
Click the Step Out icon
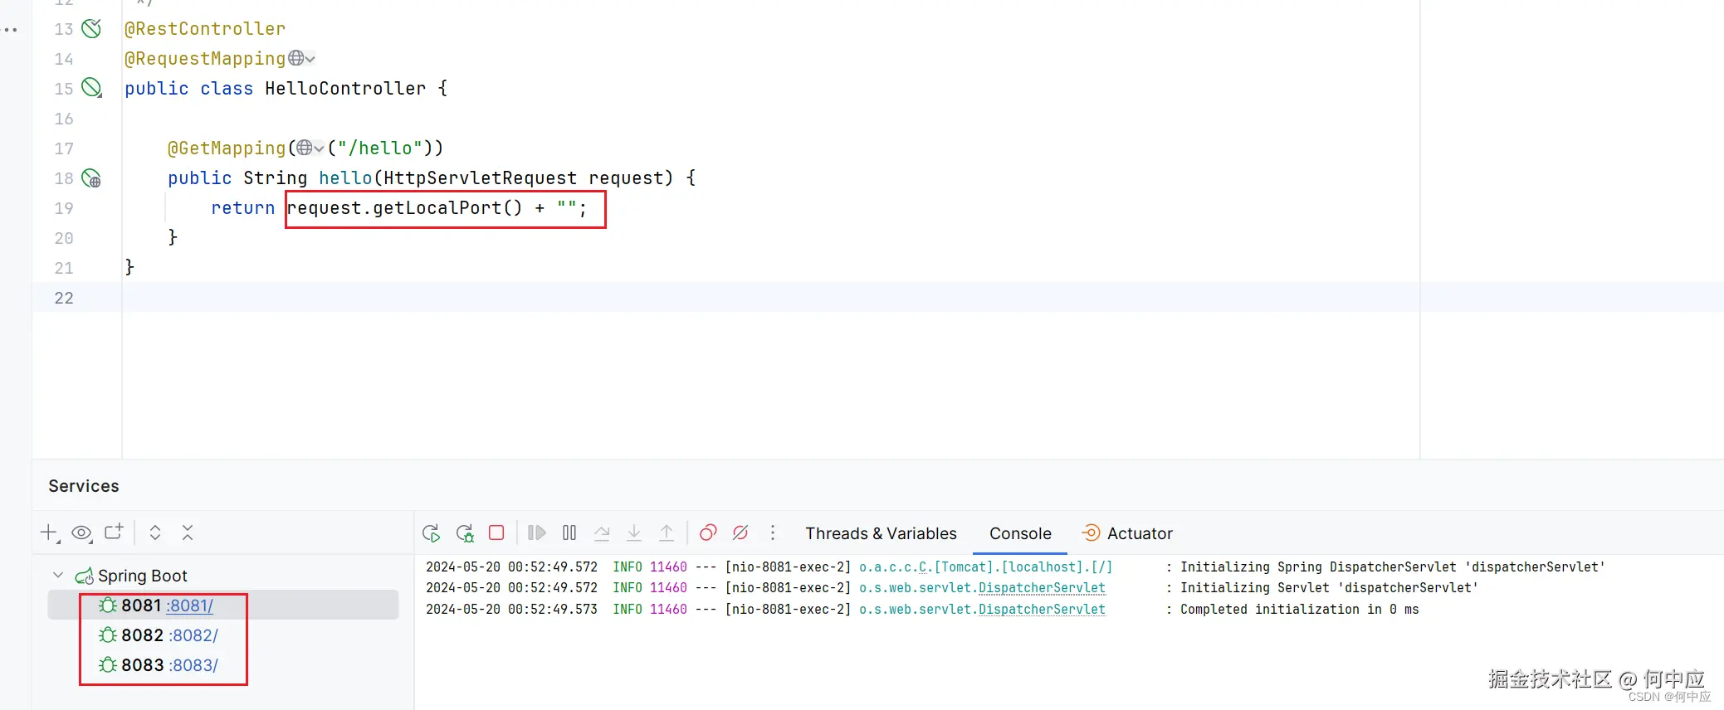pos(667,532)
